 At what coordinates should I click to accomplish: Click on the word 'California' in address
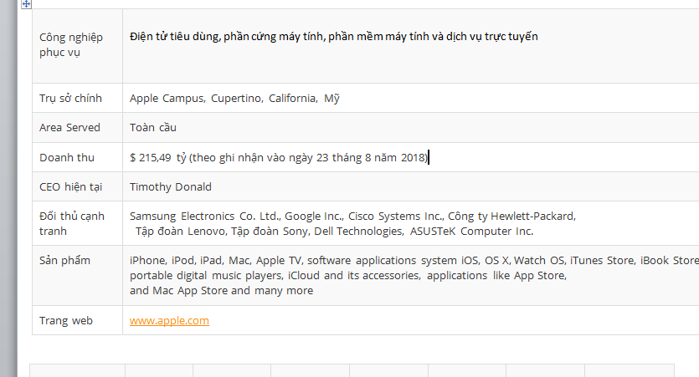point(291,98)
